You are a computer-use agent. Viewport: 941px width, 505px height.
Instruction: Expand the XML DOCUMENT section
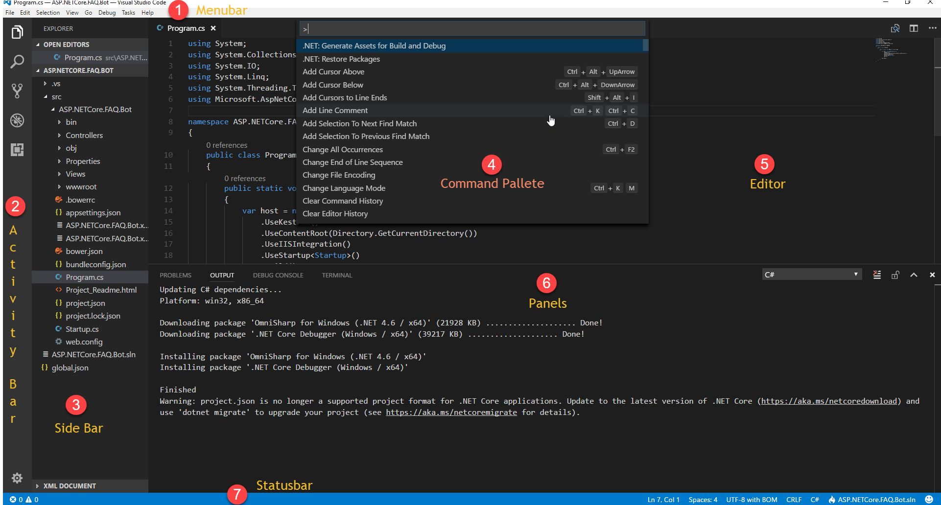90,486
